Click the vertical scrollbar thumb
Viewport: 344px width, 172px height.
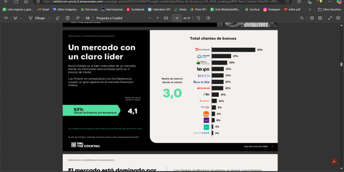[341, 64]
